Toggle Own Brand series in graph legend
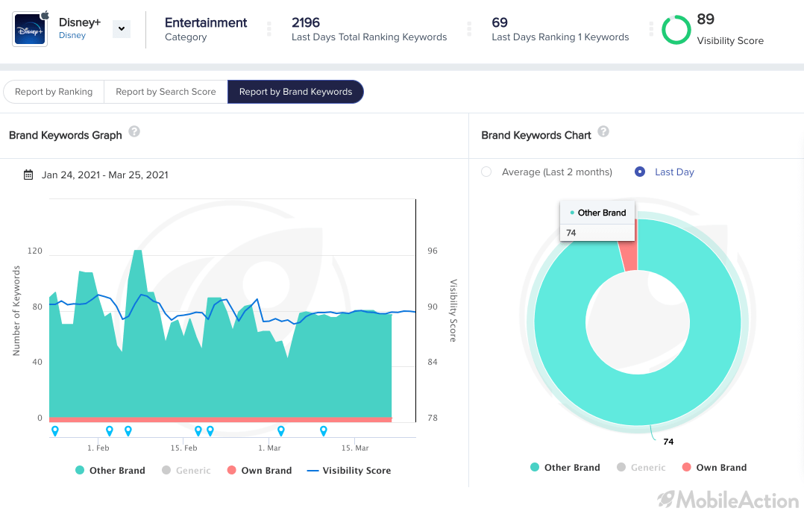804x511 pixels. pyautogui.click(x=260, y=471)
